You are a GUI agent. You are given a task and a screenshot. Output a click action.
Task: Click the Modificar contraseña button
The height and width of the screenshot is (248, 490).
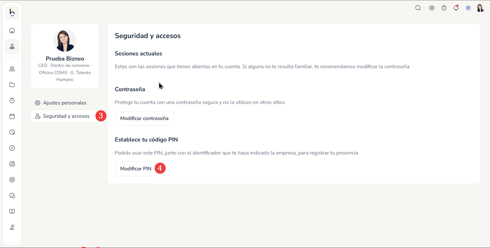tap(144, 118)
